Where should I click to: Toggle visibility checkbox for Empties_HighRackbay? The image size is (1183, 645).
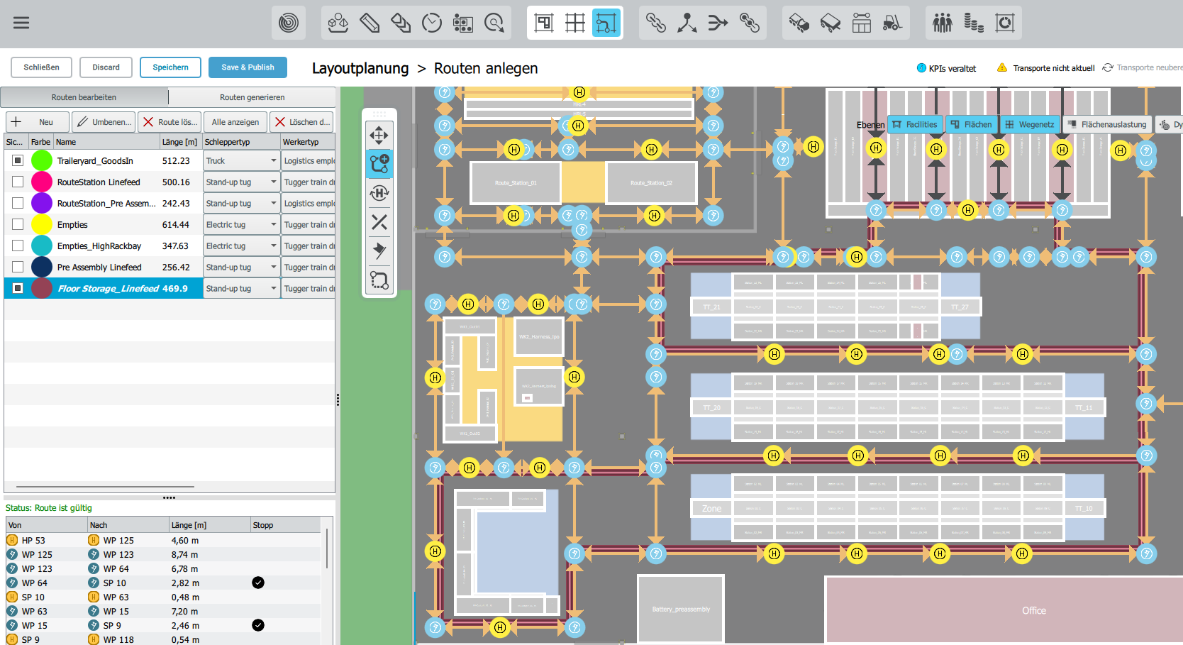pos(18,246)
